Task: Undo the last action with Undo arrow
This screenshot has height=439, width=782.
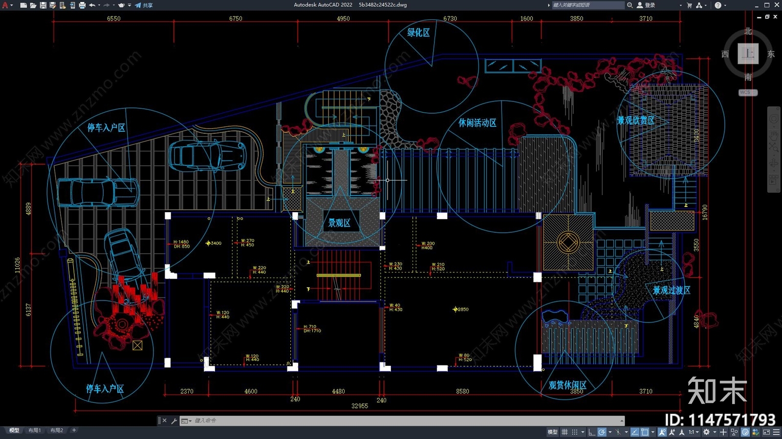Action: (92, 5)
